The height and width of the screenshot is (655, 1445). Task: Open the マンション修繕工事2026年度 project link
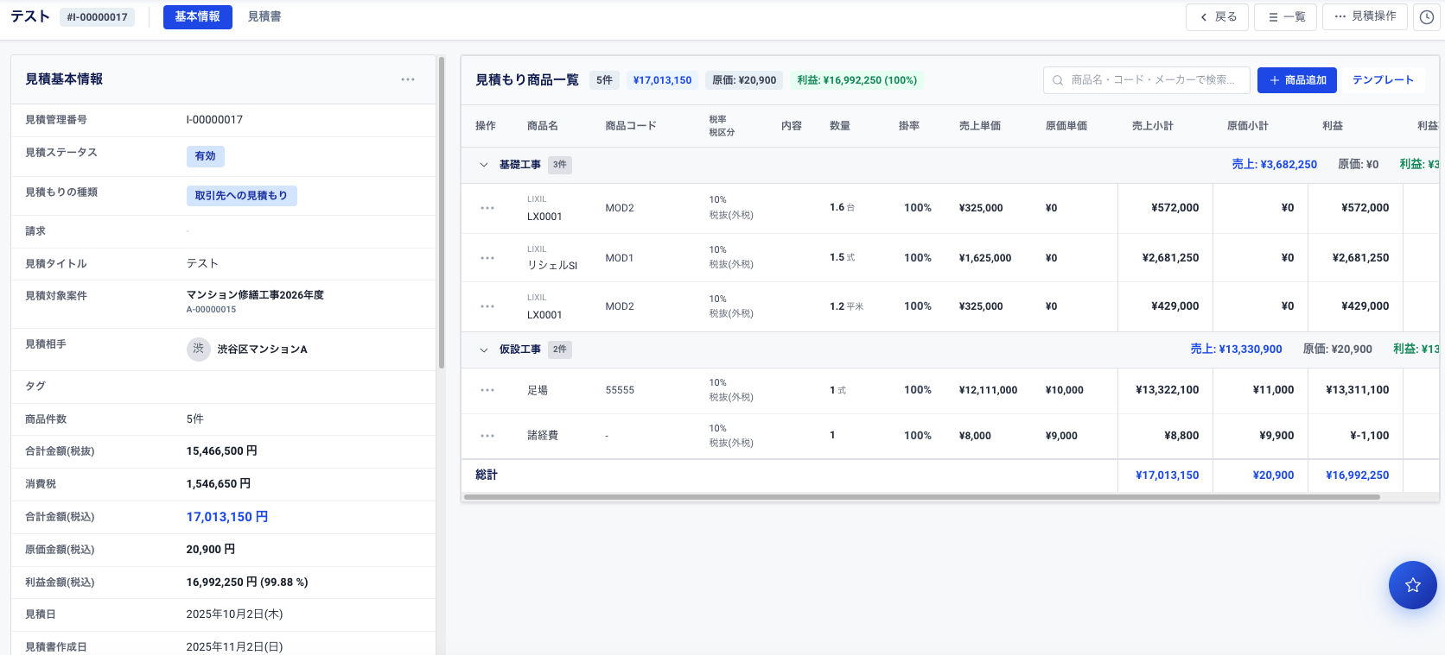pyautogui.click(x=255, y=295)
